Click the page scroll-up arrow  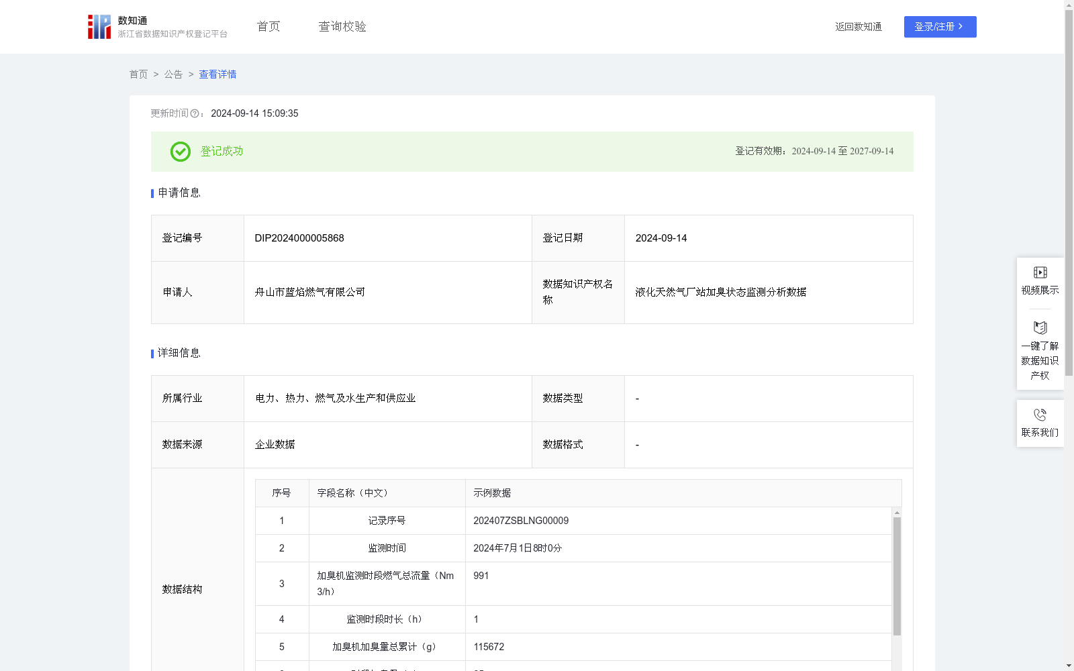(x=1069, y=5)
